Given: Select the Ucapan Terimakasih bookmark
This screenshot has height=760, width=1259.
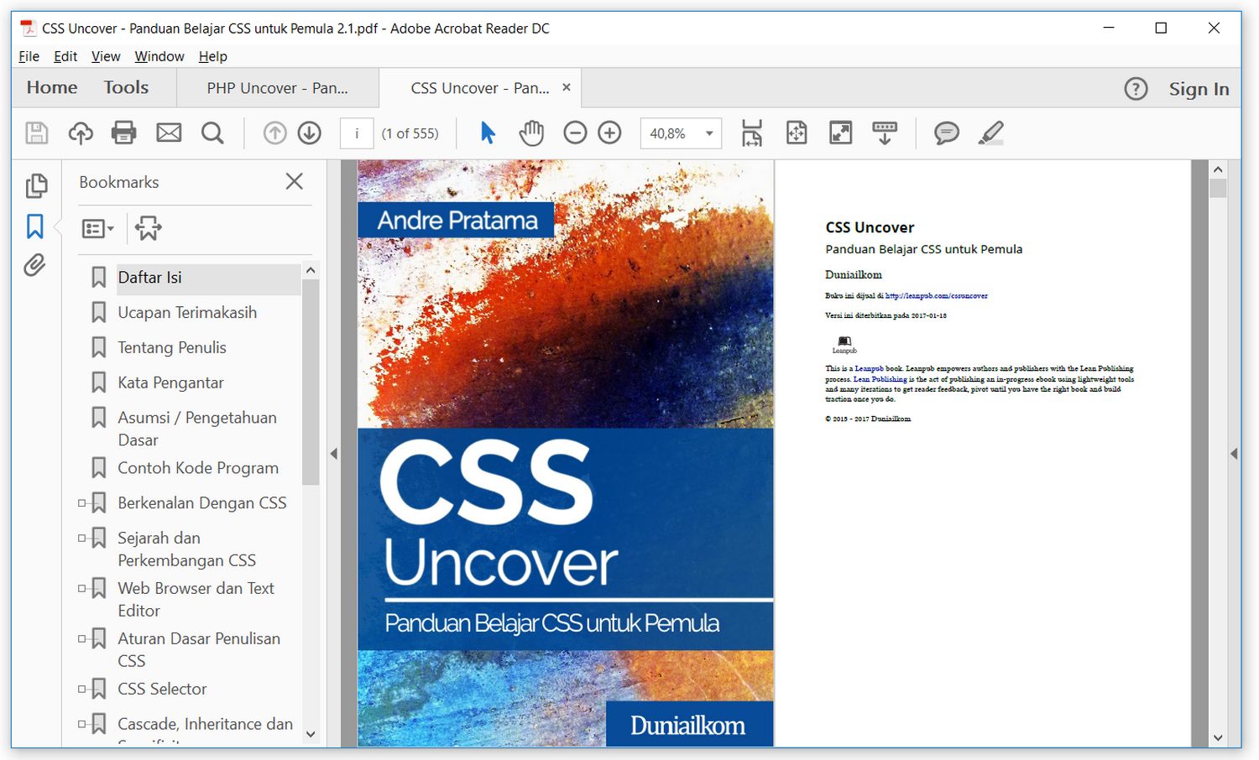Looking at the screenshot, I should (x=187, y=313).
